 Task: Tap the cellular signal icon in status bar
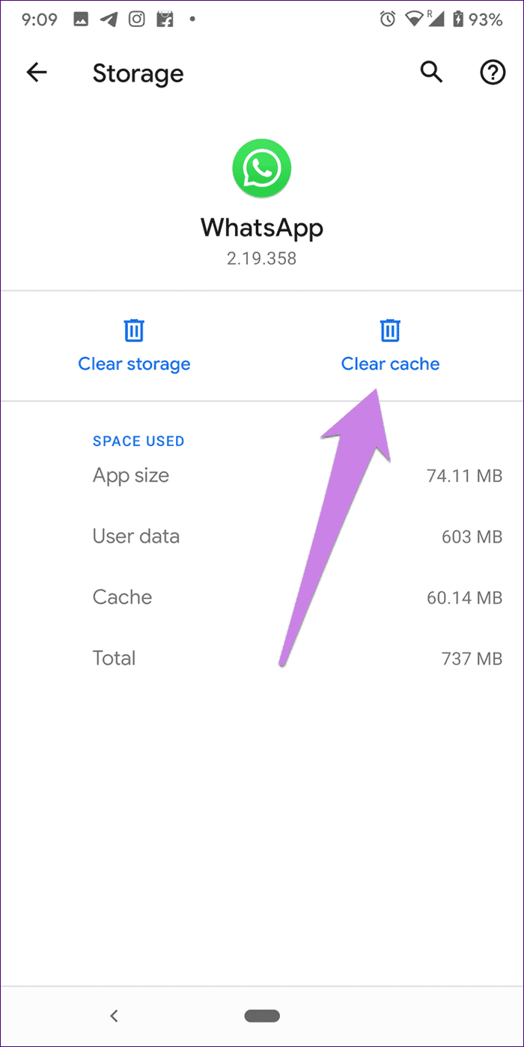tap(438, 19)
